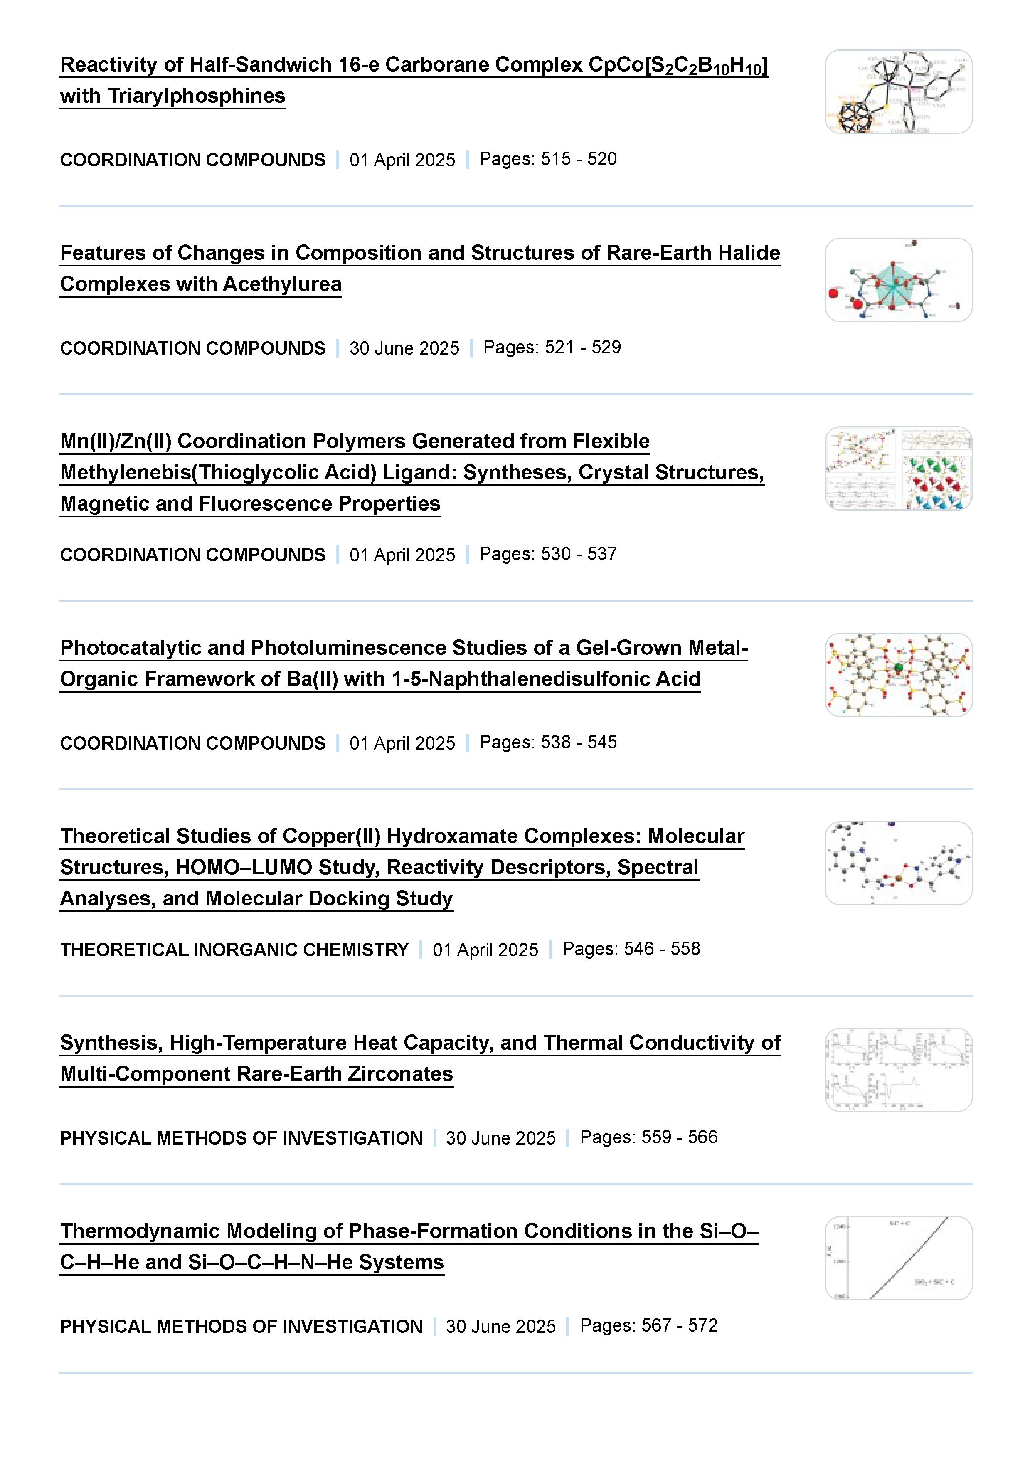Click Coordination Compounds label under the carborane article
The height and width of the screenshot is (1458, 1030).
click(192, 160)
